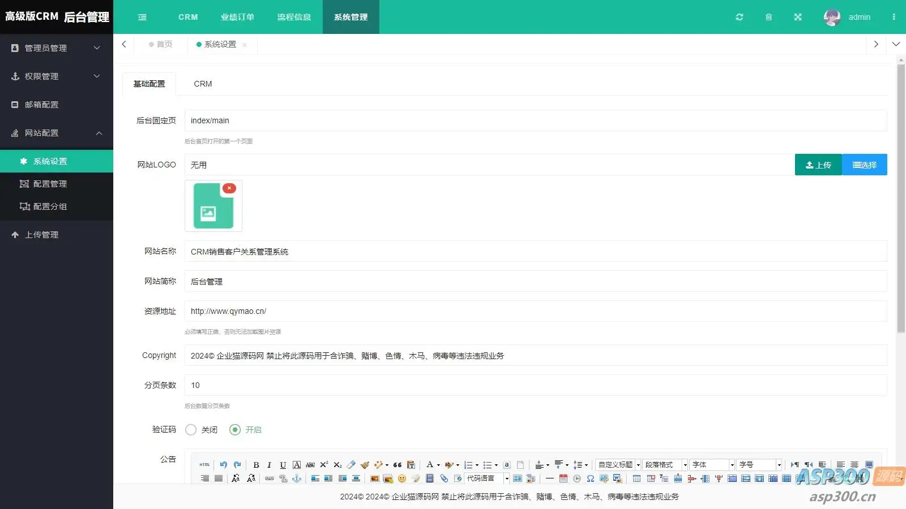Screen dimensions: 906x509
Task: Open the CRM top navigation item
Action: click(x=188, y=17)
